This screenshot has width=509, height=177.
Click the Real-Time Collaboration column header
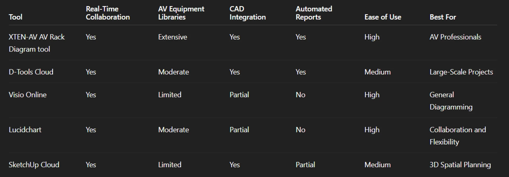tap(108, 13)
